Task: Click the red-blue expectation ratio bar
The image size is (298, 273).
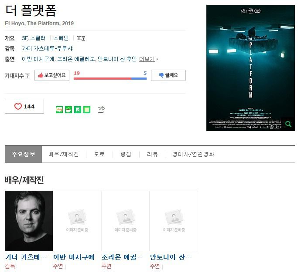Action: (x=110, y=78)
